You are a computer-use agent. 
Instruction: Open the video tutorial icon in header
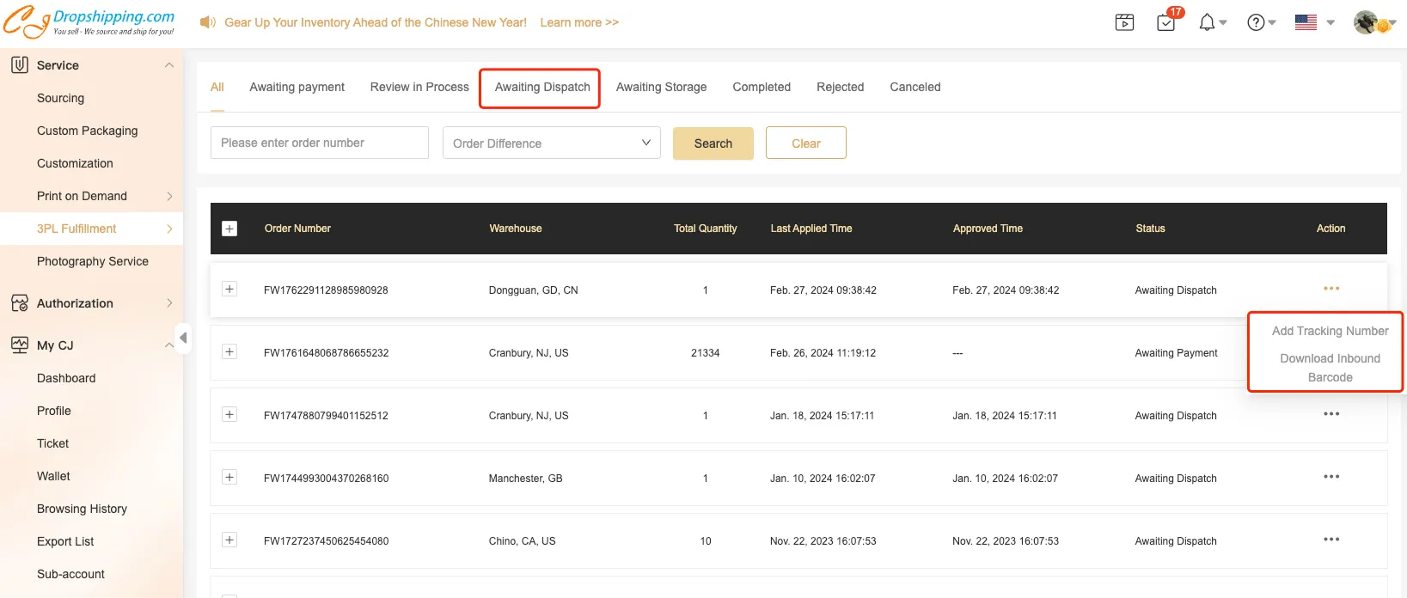(1124, 22)
